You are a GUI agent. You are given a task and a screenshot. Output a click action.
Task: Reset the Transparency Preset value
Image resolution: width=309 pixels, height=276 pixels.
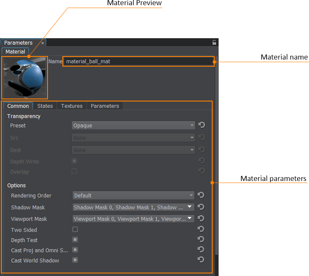[202, 125]
